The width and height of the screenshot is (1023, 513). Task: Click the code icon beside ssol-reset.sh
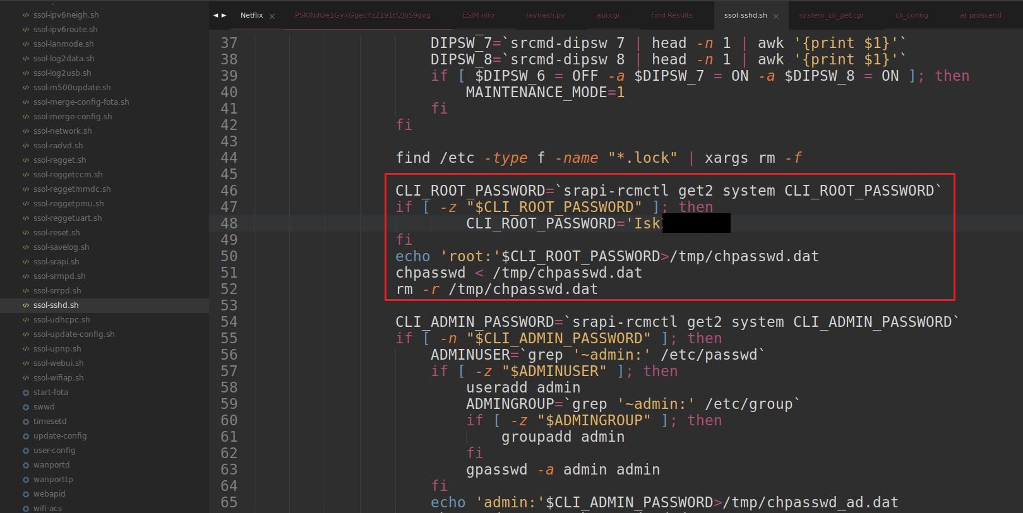[26, 233]
